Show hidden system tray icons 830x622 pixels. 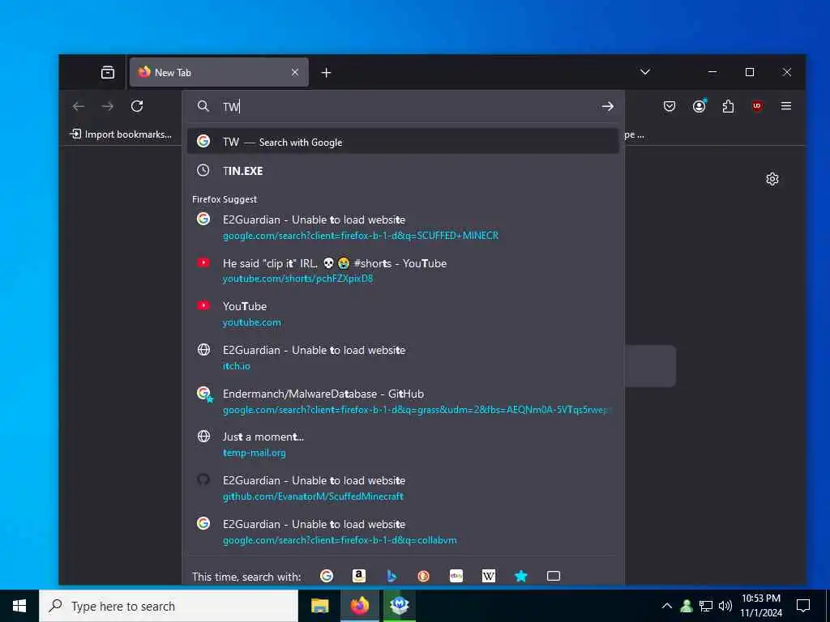pos(667,606)
